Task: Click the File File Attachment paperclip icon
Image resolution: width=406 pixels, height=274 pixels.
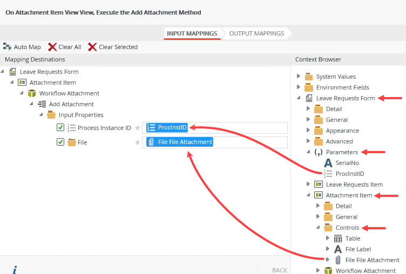Action: point(337,260)
